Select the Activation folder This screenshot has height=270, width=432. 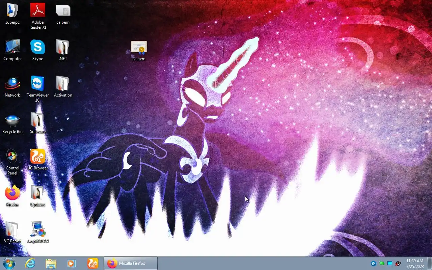[x=63, y=86]
